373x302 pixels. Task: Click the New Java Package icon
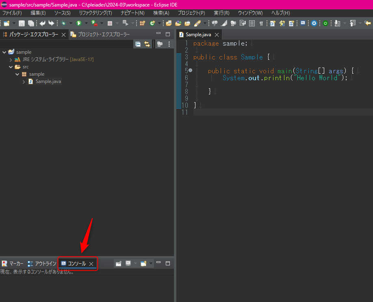click(142, 23)
